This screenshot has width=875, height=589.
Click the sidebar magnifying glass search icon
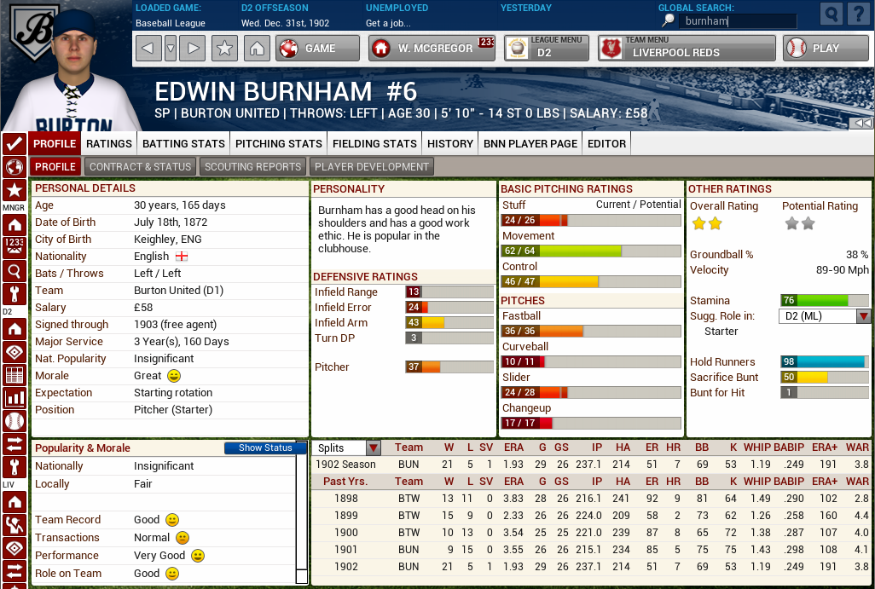(13, 269)
